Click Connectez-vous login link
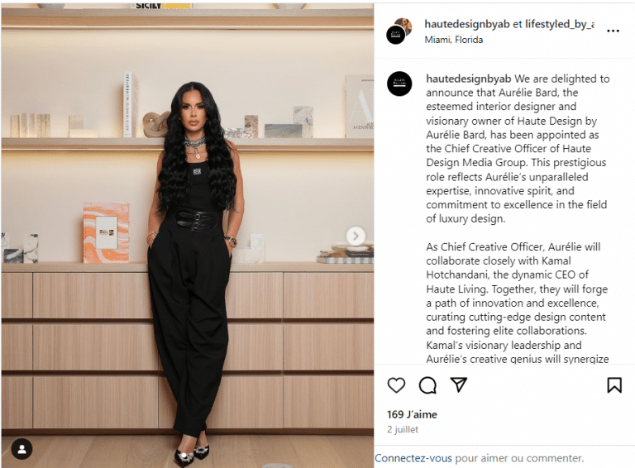635x468 pixels. [413, 458]
